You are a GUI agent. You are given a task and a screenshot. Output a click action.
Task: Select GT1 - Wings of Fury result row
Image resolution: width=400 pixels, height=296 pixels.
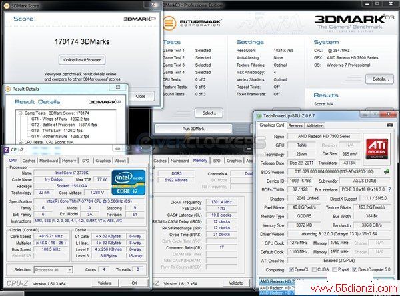coord(60,119)
